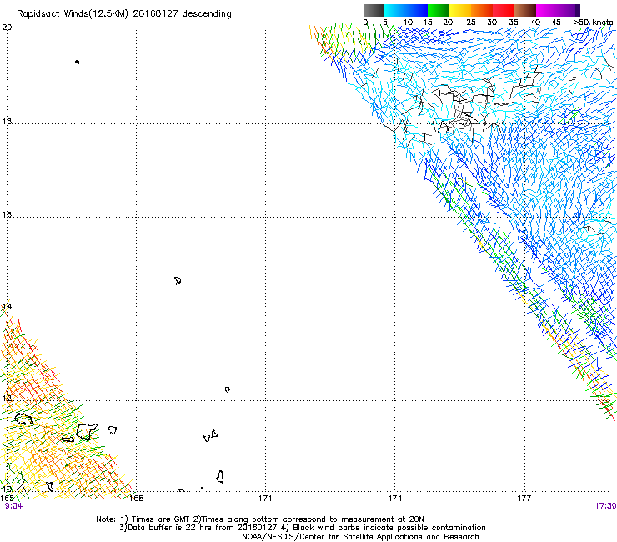Click the latitude label "18" on the left axis

click(x=7, y=121)
